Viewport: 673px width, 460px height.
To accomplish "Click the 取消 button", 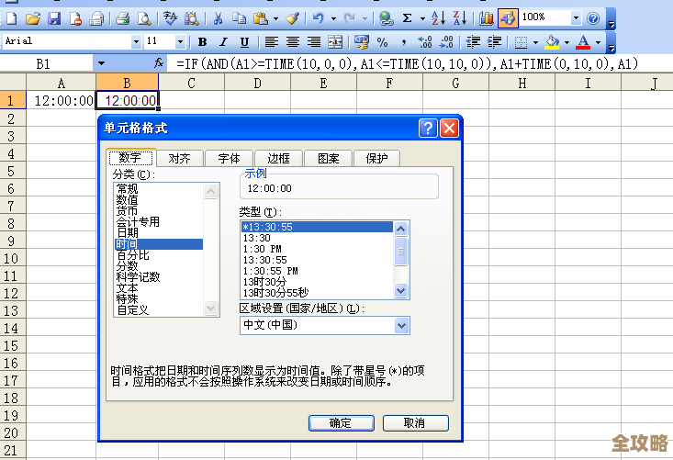I will (414, 423).
